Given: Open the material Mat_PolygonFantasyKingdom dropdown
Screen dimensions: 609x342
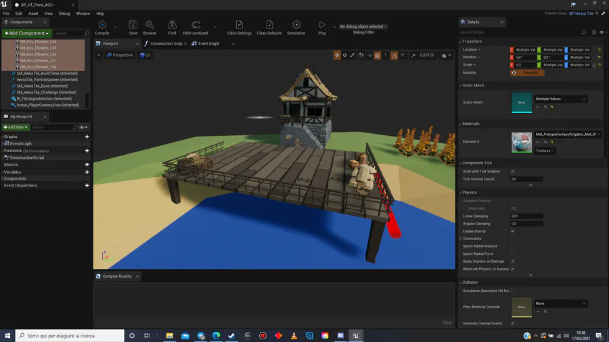Looking at the screenshot, I should tap(568, 134).
